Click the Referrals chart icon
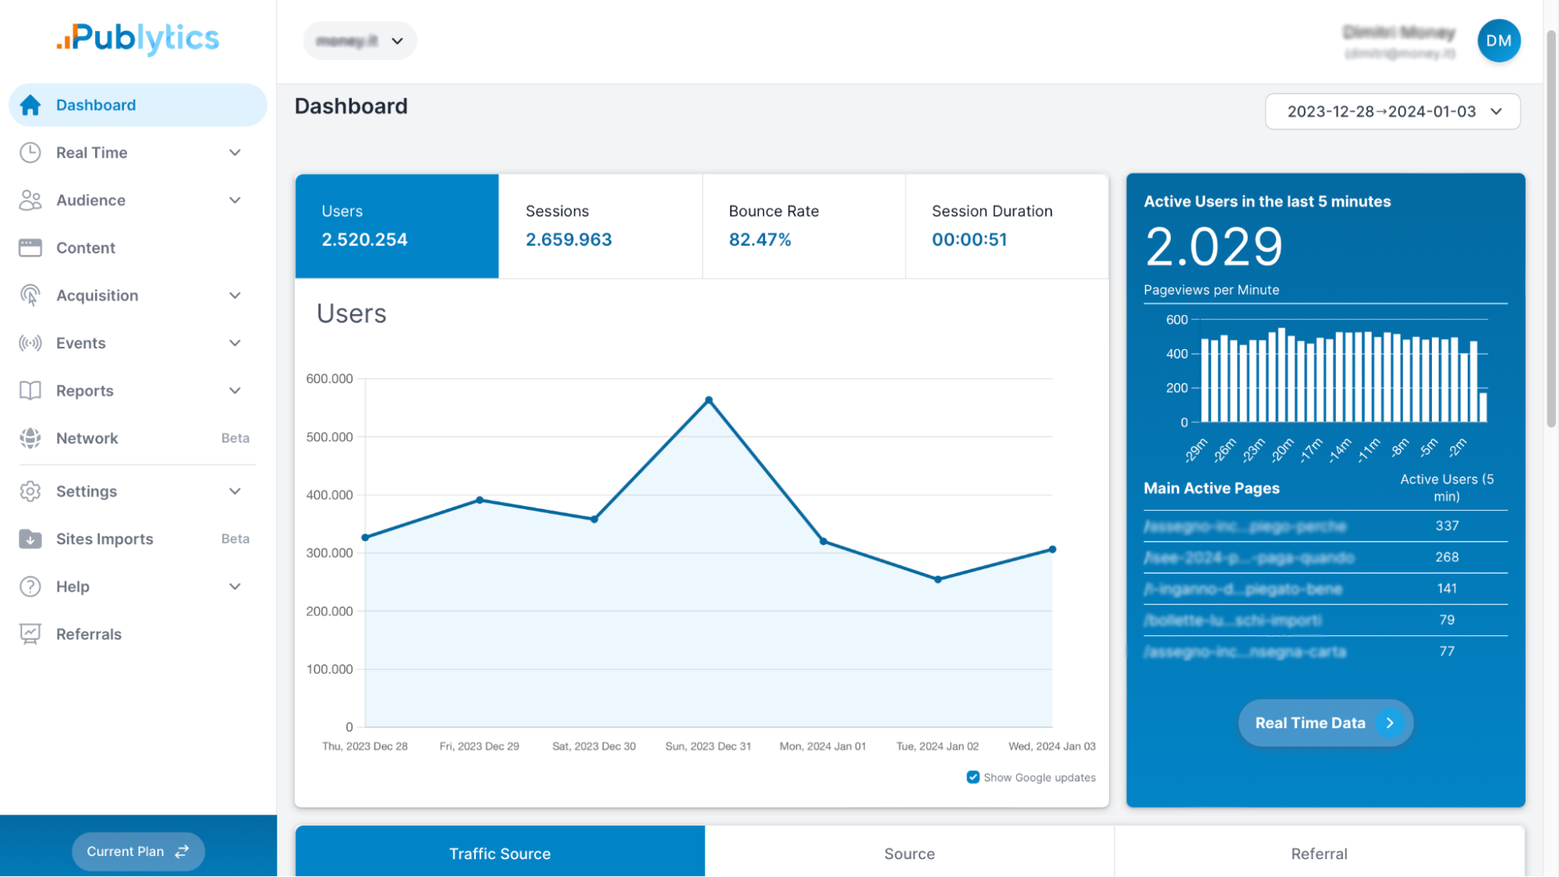Image resolution: width=1559 pixels, height=877 pixels. coord(30,635)
